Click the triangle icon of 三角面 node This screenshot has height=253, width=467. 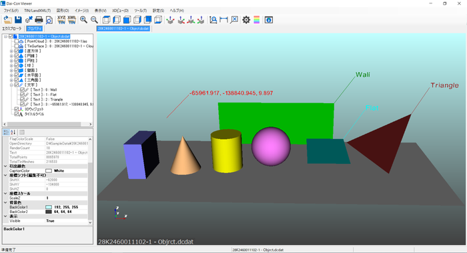(x=21, y=80)
